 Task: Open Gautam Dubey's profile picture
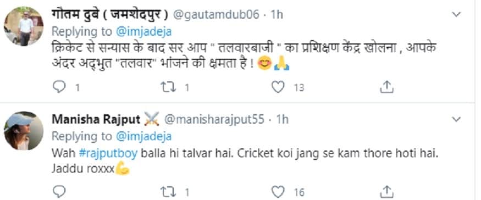coord(24,26)
